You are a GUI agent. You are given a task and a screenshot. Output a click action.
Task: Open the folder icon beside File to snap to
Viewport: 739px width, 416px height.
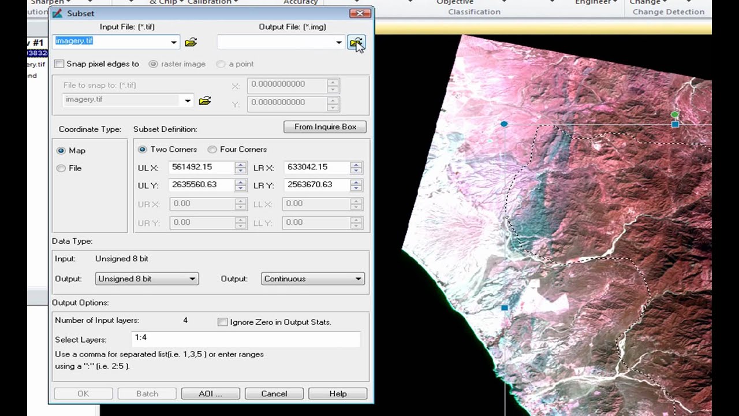tap(205, 101)
